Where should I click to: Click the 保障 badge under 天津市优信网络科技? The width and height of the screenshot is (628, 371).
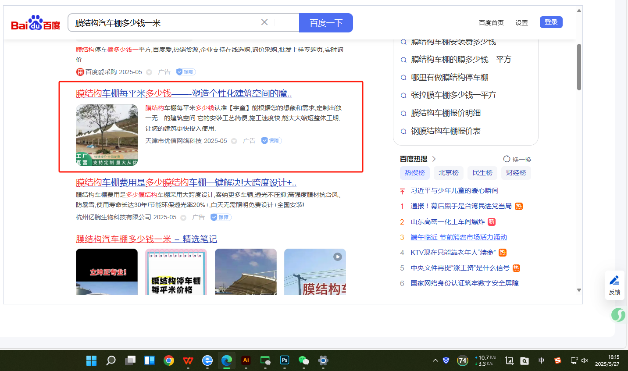[x=271, y=141]
